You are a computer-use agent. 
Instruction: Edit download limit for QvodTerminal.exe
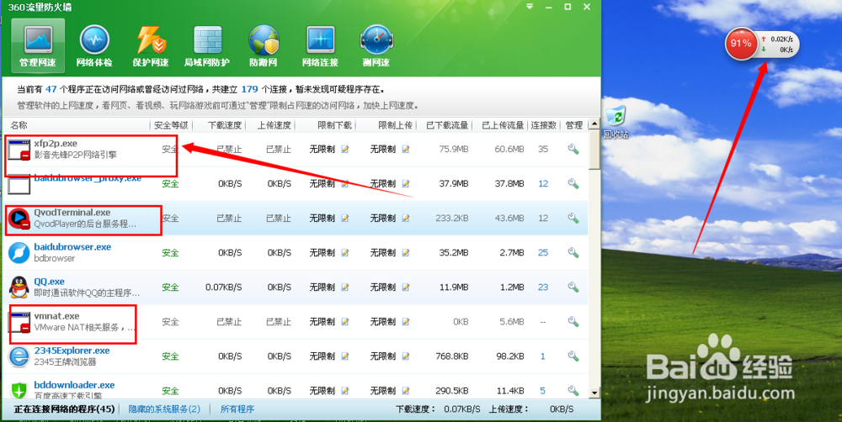pos(344,219)
